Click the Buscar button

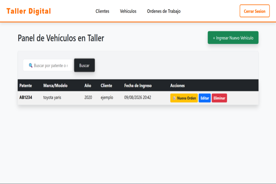[84, 65]
